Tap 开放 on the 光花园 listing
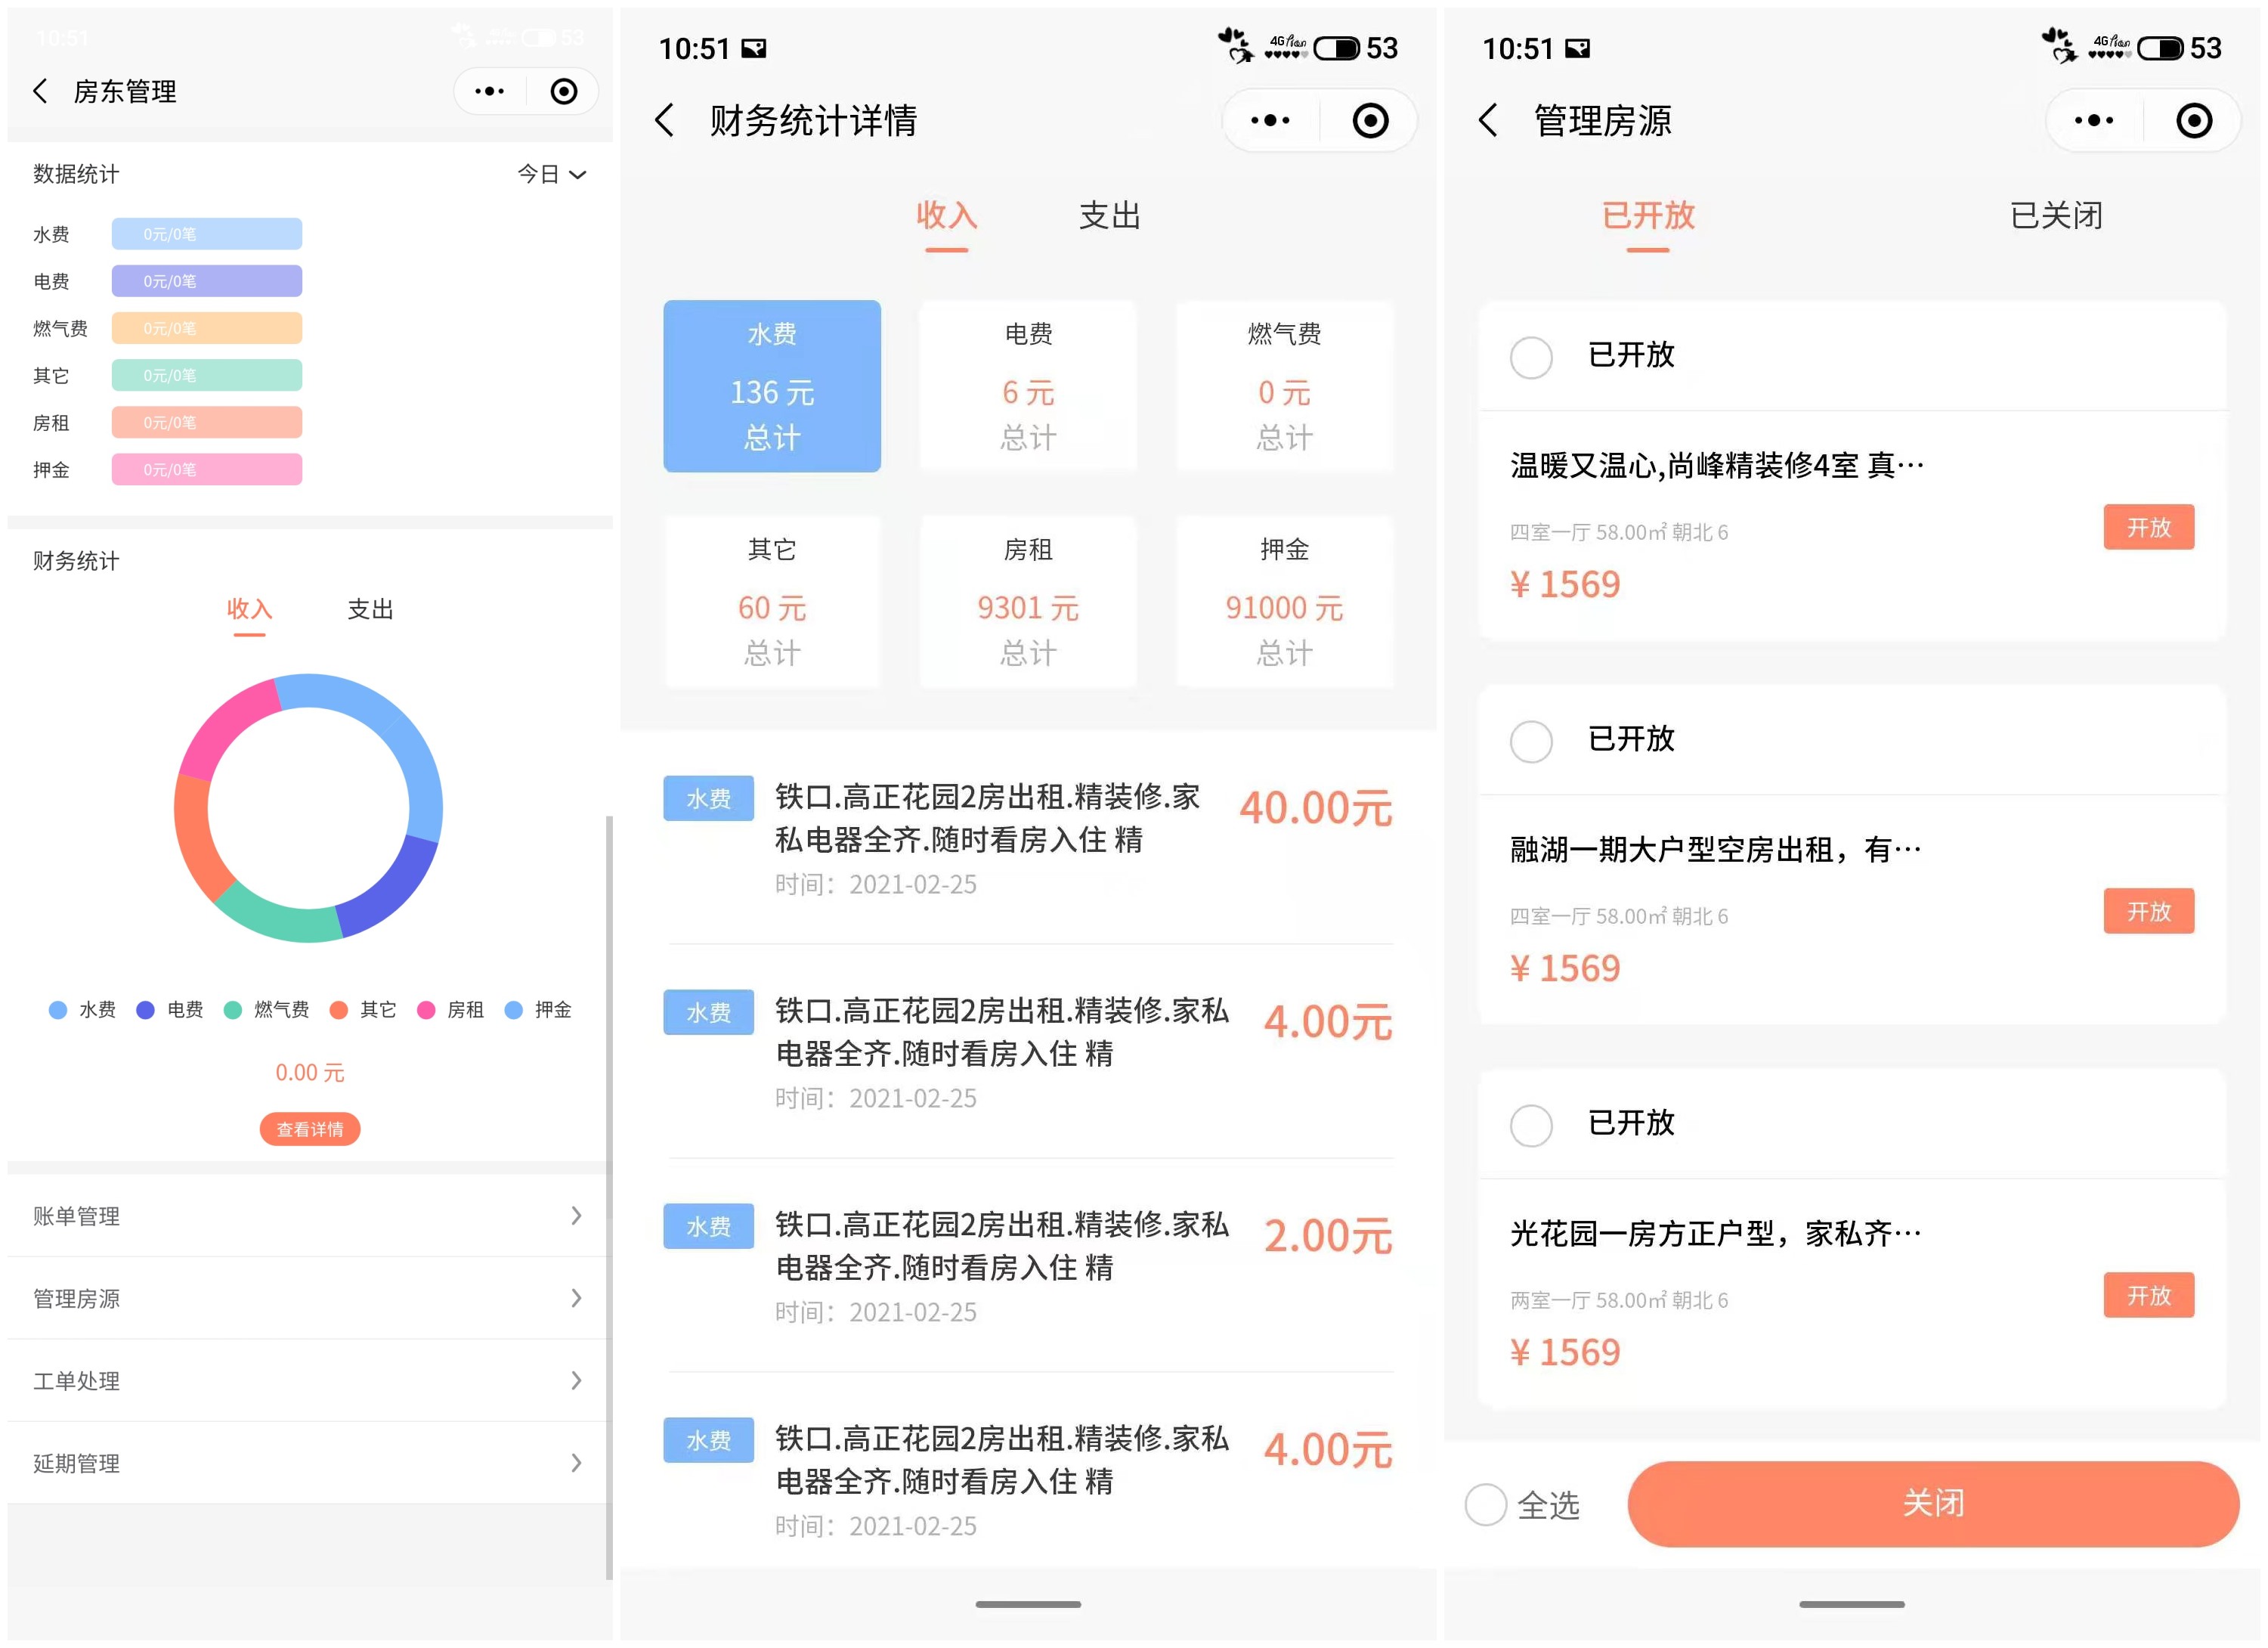This screenshot has height=1648, width=2268. (x=2148, y=1295)
